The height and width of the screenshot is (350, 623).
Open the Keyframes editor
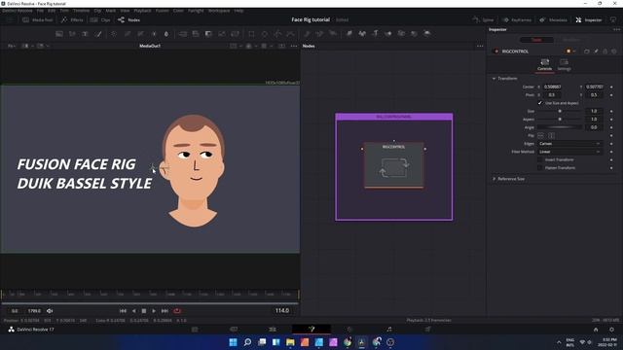(x=517, y=19)
